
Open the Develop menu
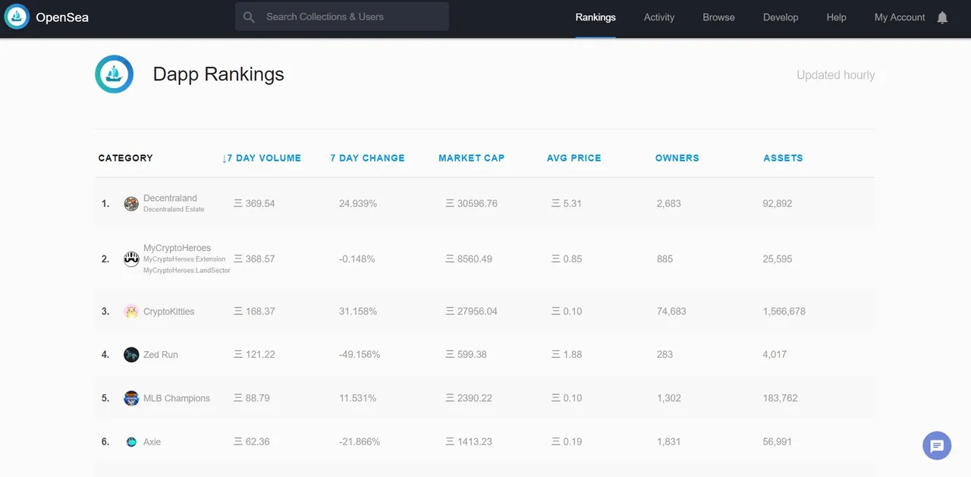click(781, 17)
